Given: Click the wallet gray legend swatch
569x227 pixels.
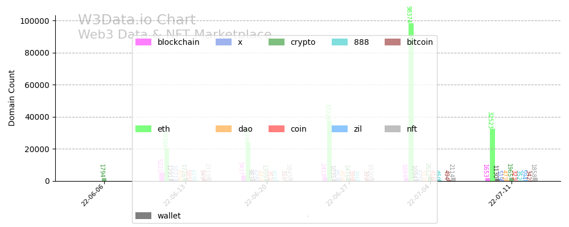Looking at the screenshot, I should click(x=143, y=216).
